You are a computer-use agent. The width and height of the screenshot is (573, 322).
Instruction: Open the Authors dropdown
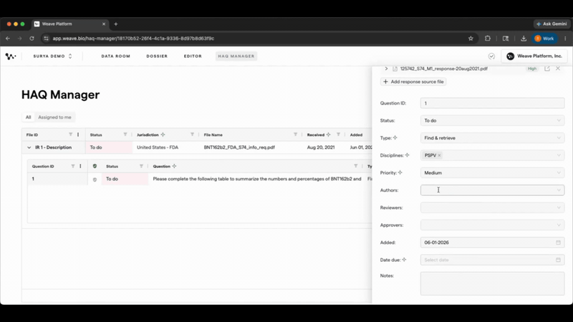(x=492, y=190)
